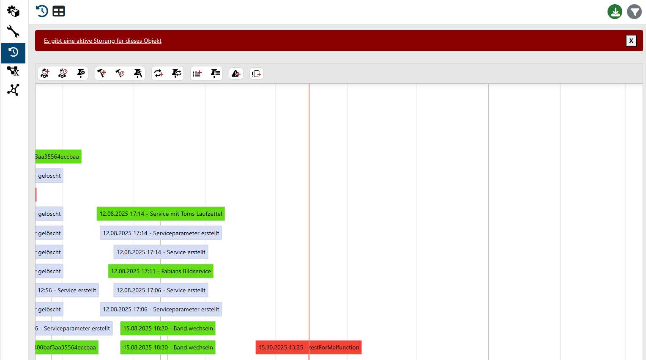Open the gear and cube sidebar section
The height and width of the screenshot is (360, 646).
(x=13, y=11)
